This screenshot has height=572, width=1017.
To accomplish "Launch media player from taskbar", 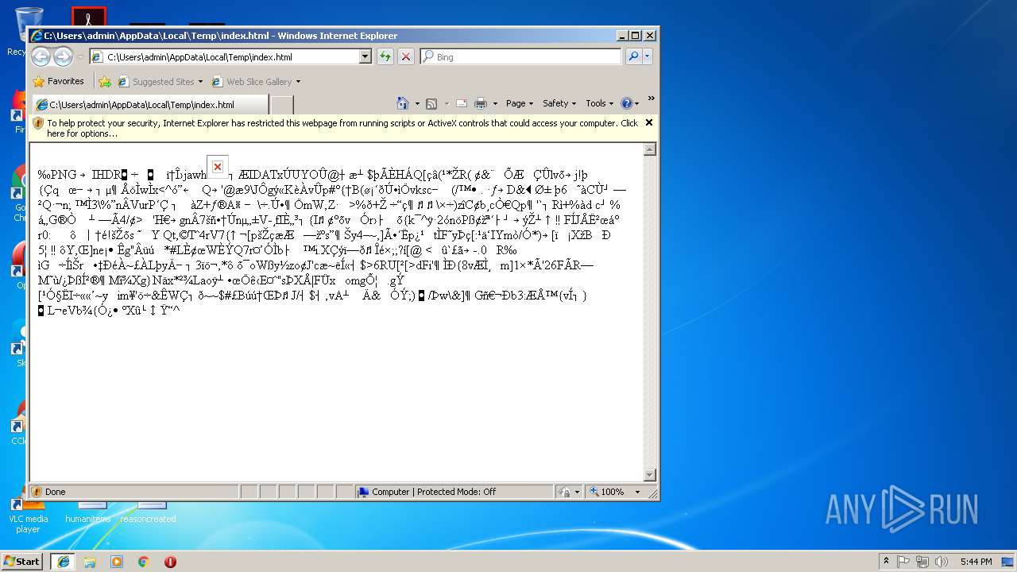I will pos(117,561).
